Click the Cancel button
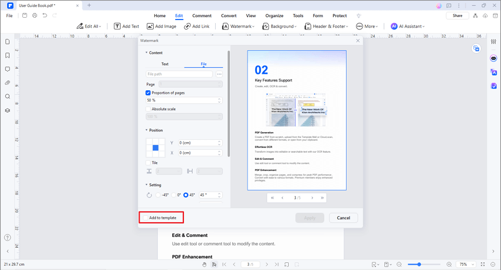501x270 pixels. point(344,218)
